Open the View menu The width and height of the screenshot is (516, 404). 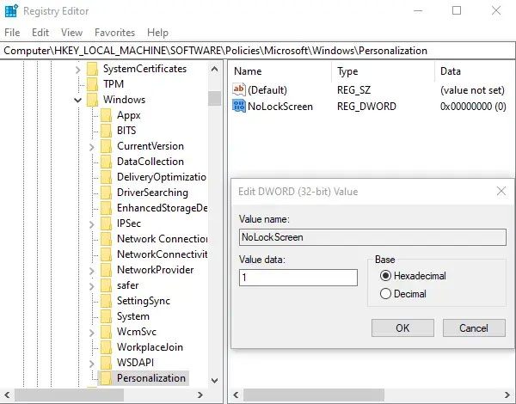point(71,33)
